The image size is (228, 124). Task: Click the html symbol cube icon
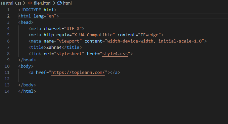click(59, 3)
